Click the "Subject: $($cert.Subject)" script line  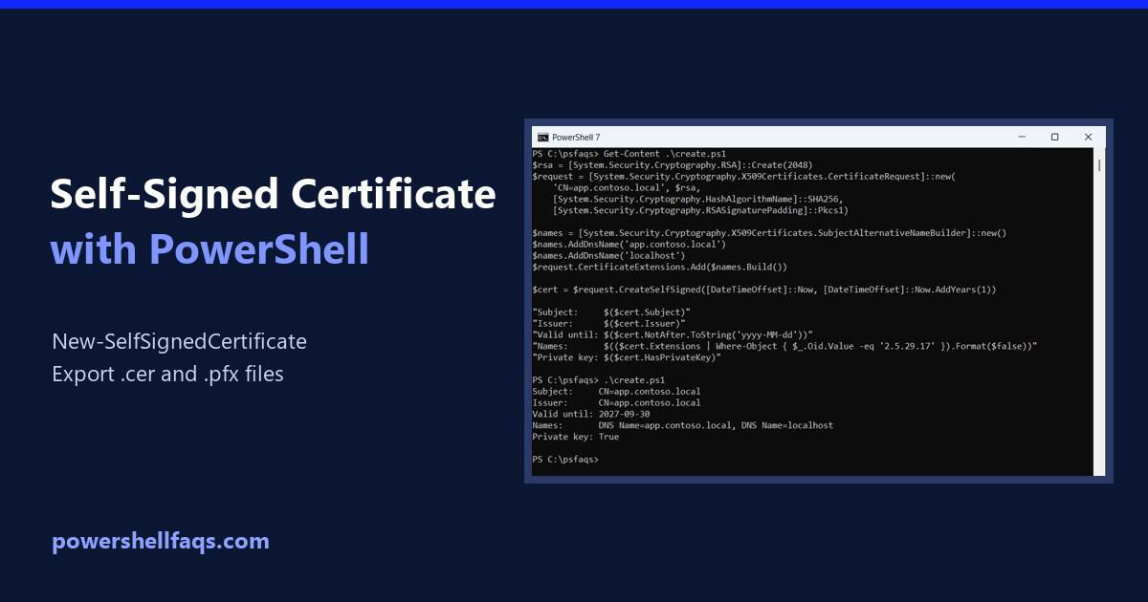611,312
